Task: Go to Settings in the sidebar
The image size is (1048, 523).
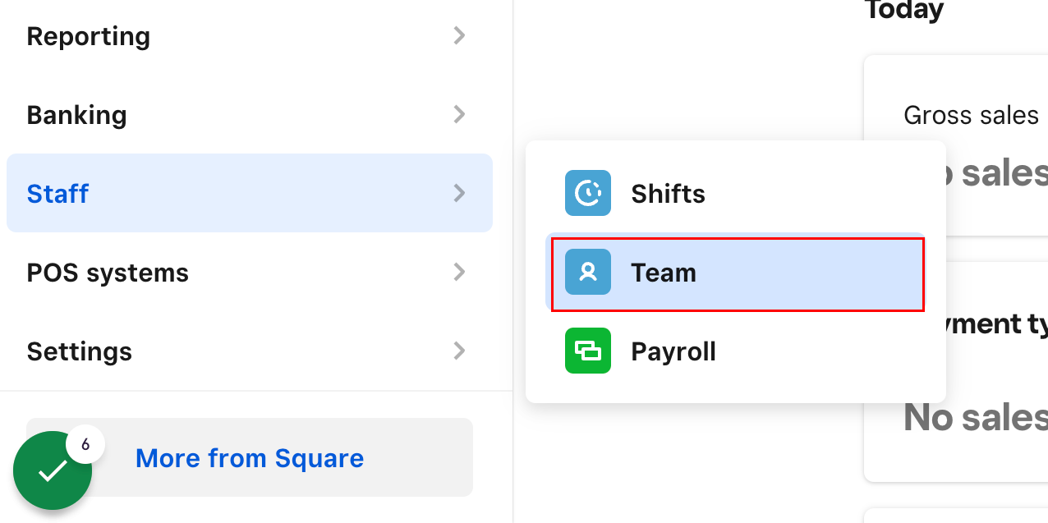Action: (x=250, y=351)
